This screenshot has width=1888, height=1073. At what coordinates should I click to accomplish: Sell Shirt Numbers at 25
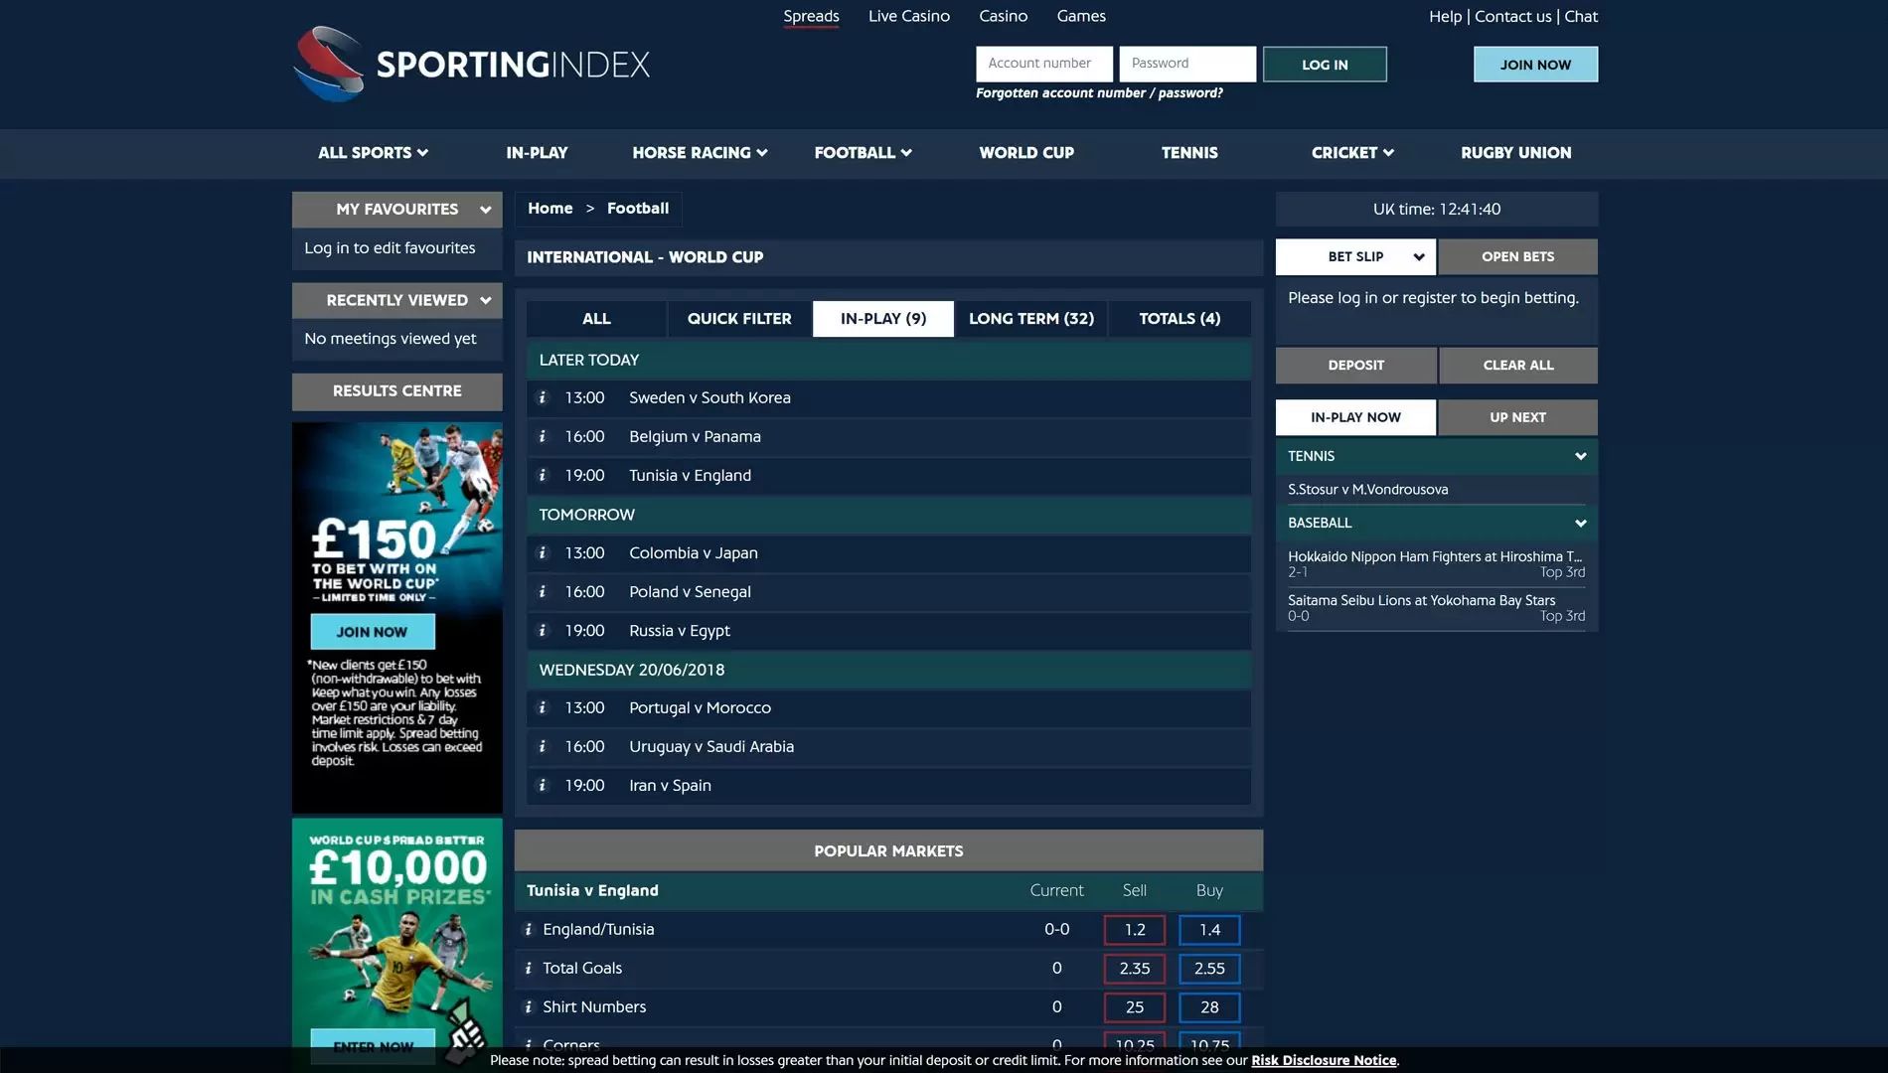tap(1134, 1007)
